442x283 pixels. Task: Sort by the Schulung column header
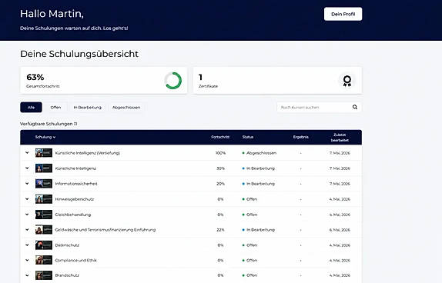coord(45,137)
